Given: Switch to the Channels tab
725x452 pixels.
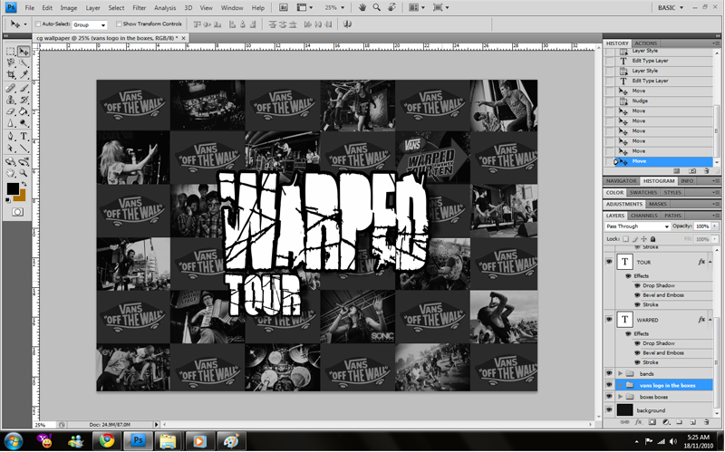Looking at the screenshot, I should click(x=644, y=216).
